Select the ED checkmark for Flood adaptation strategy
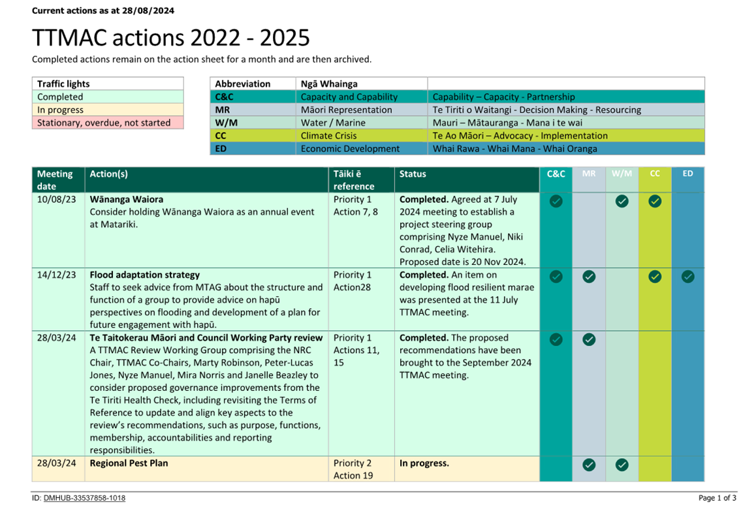 687,277
